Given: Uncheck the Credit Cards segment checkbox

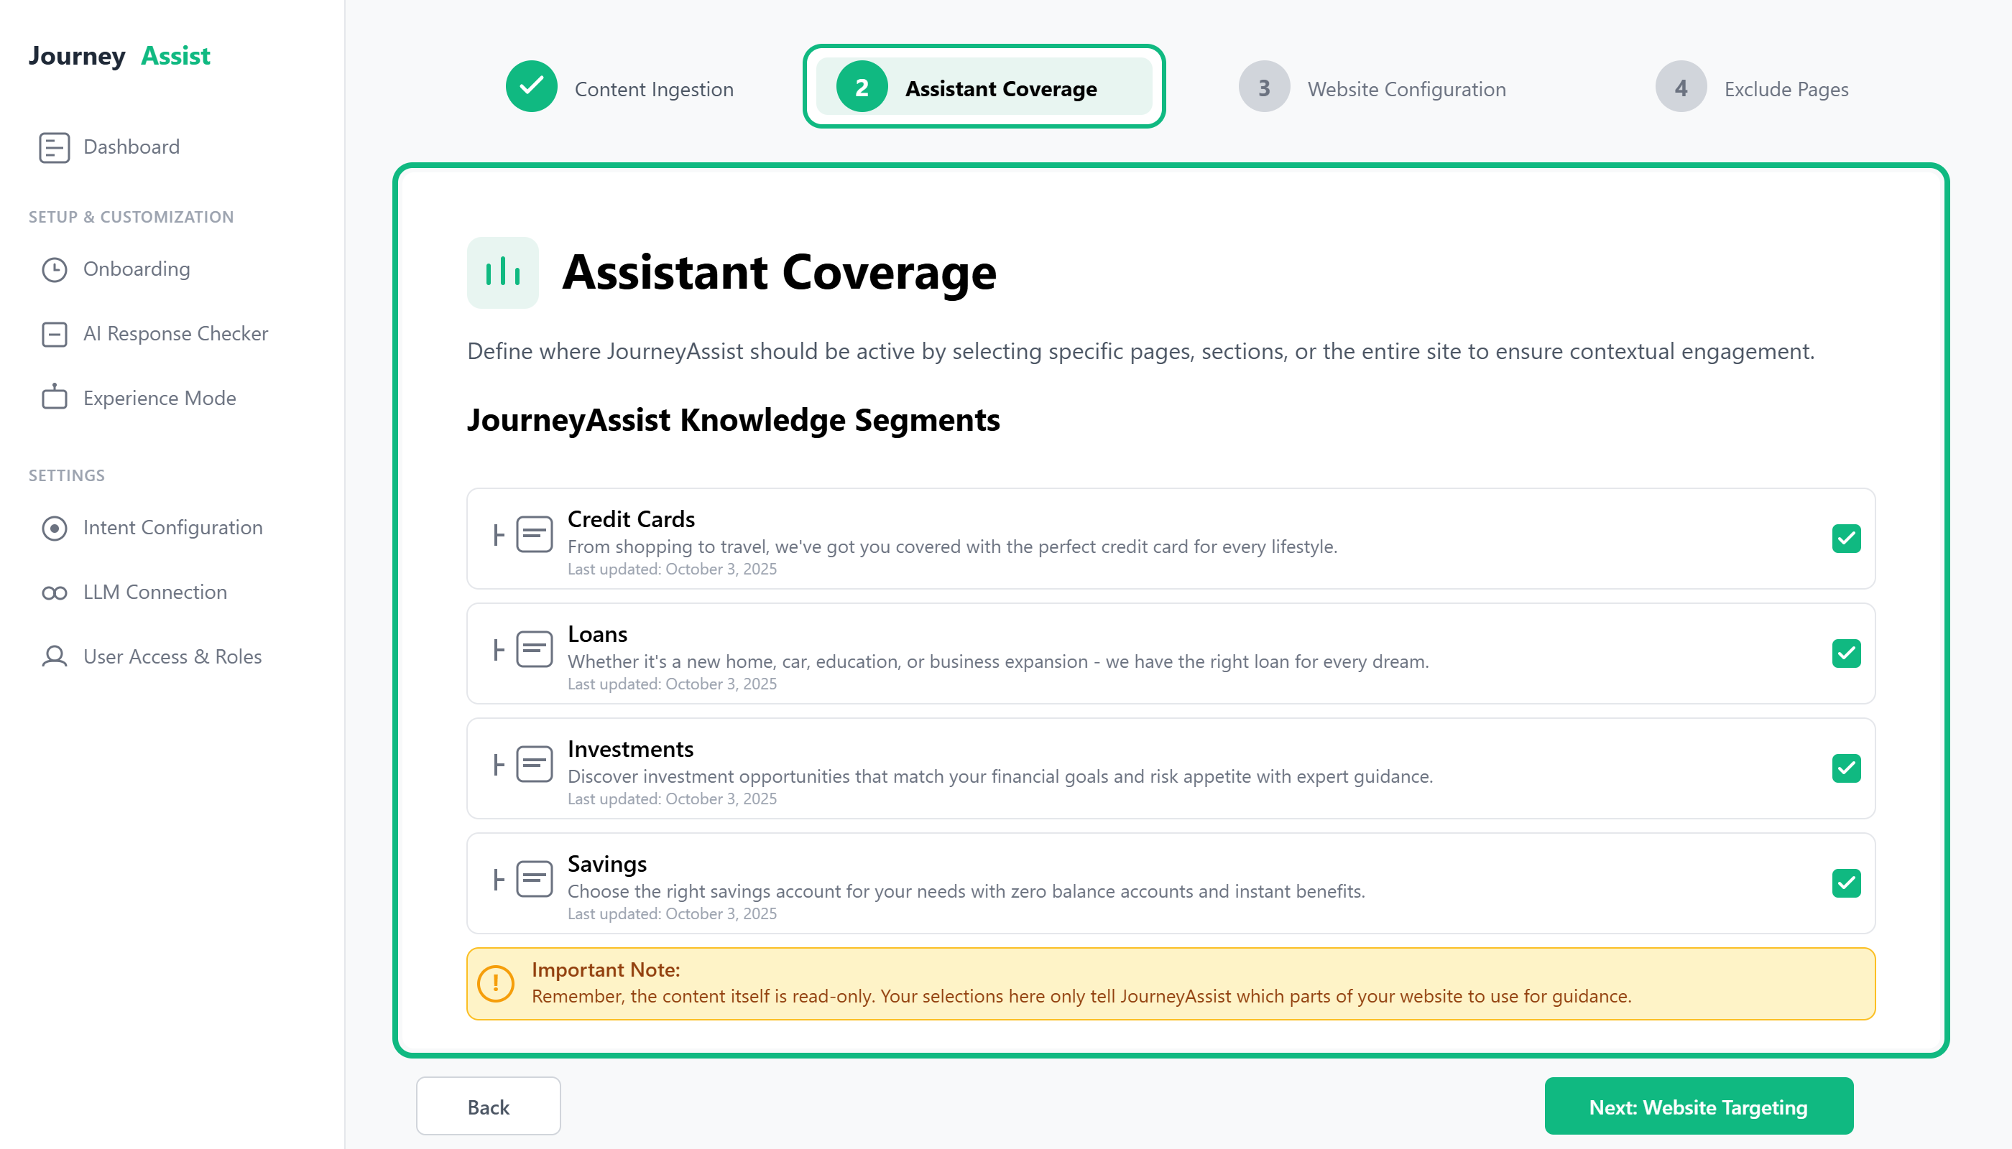Looking at the screenshot, I should pyautogui.click(x=1846, y=539).
